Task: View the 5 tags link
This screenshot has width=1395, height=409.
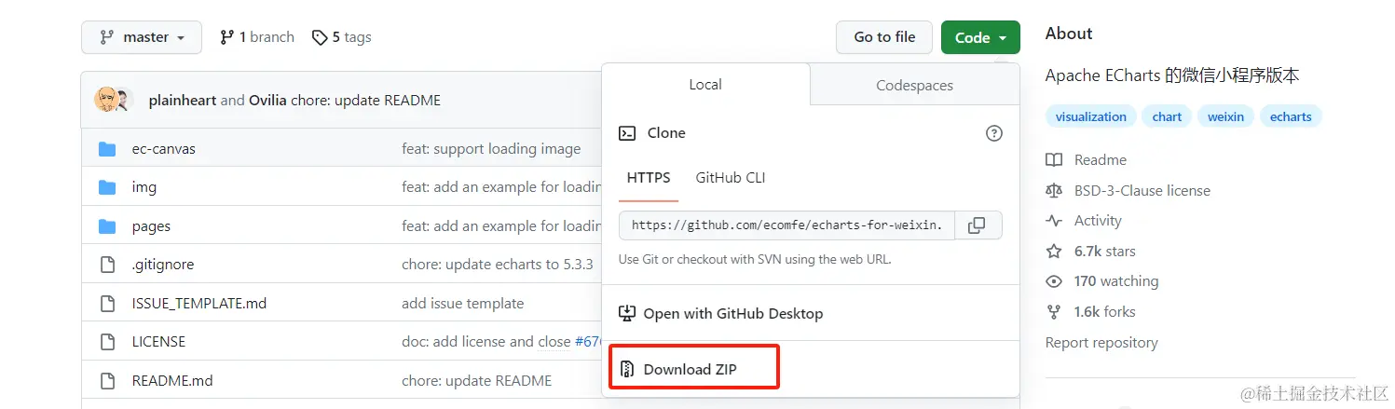Action: (x=341, y=37)
